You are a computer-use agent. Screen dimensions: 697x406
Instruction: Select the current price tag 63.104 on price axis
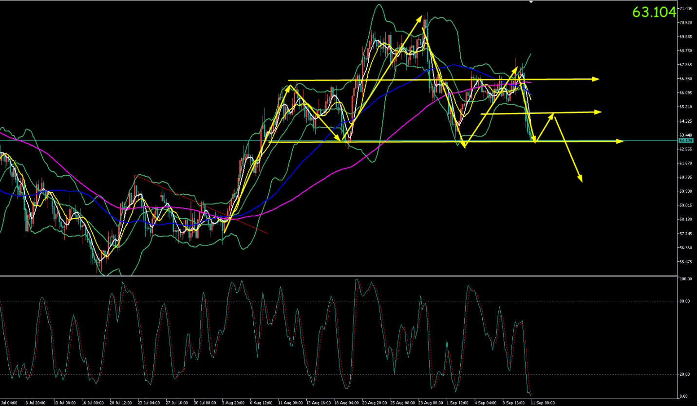685,140
